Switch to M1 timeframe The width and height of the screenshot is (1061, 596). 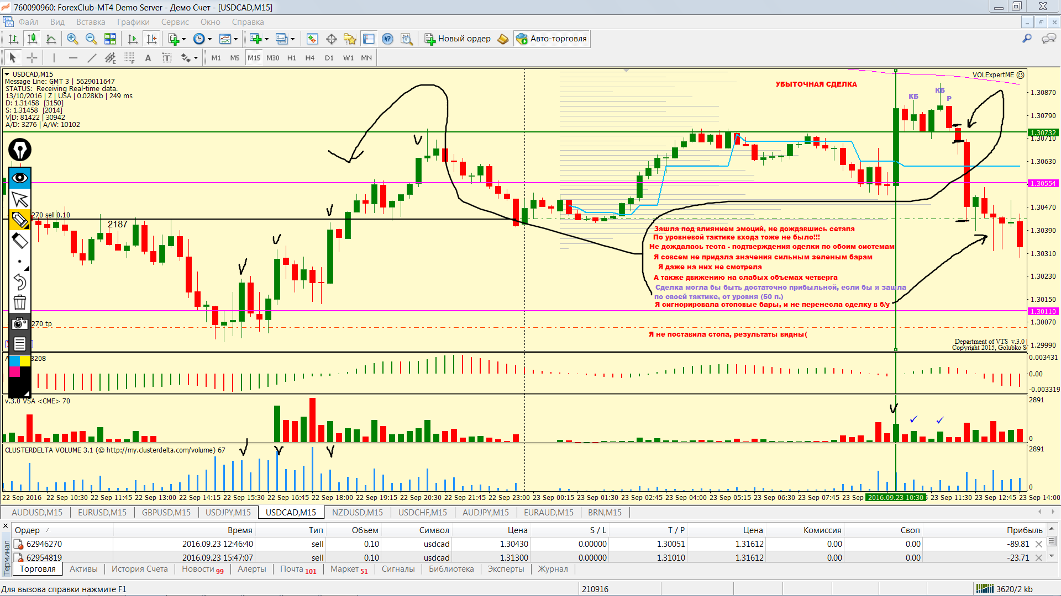point(216,58)
